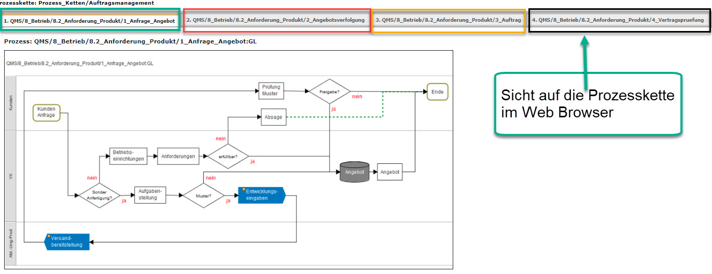Click the Muster? decision diamond
The height and width of the screenshot is (274, 712).
click(203, 196)
